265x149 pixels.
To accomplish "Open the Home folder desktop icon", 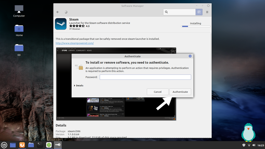I will click(19, 30).
